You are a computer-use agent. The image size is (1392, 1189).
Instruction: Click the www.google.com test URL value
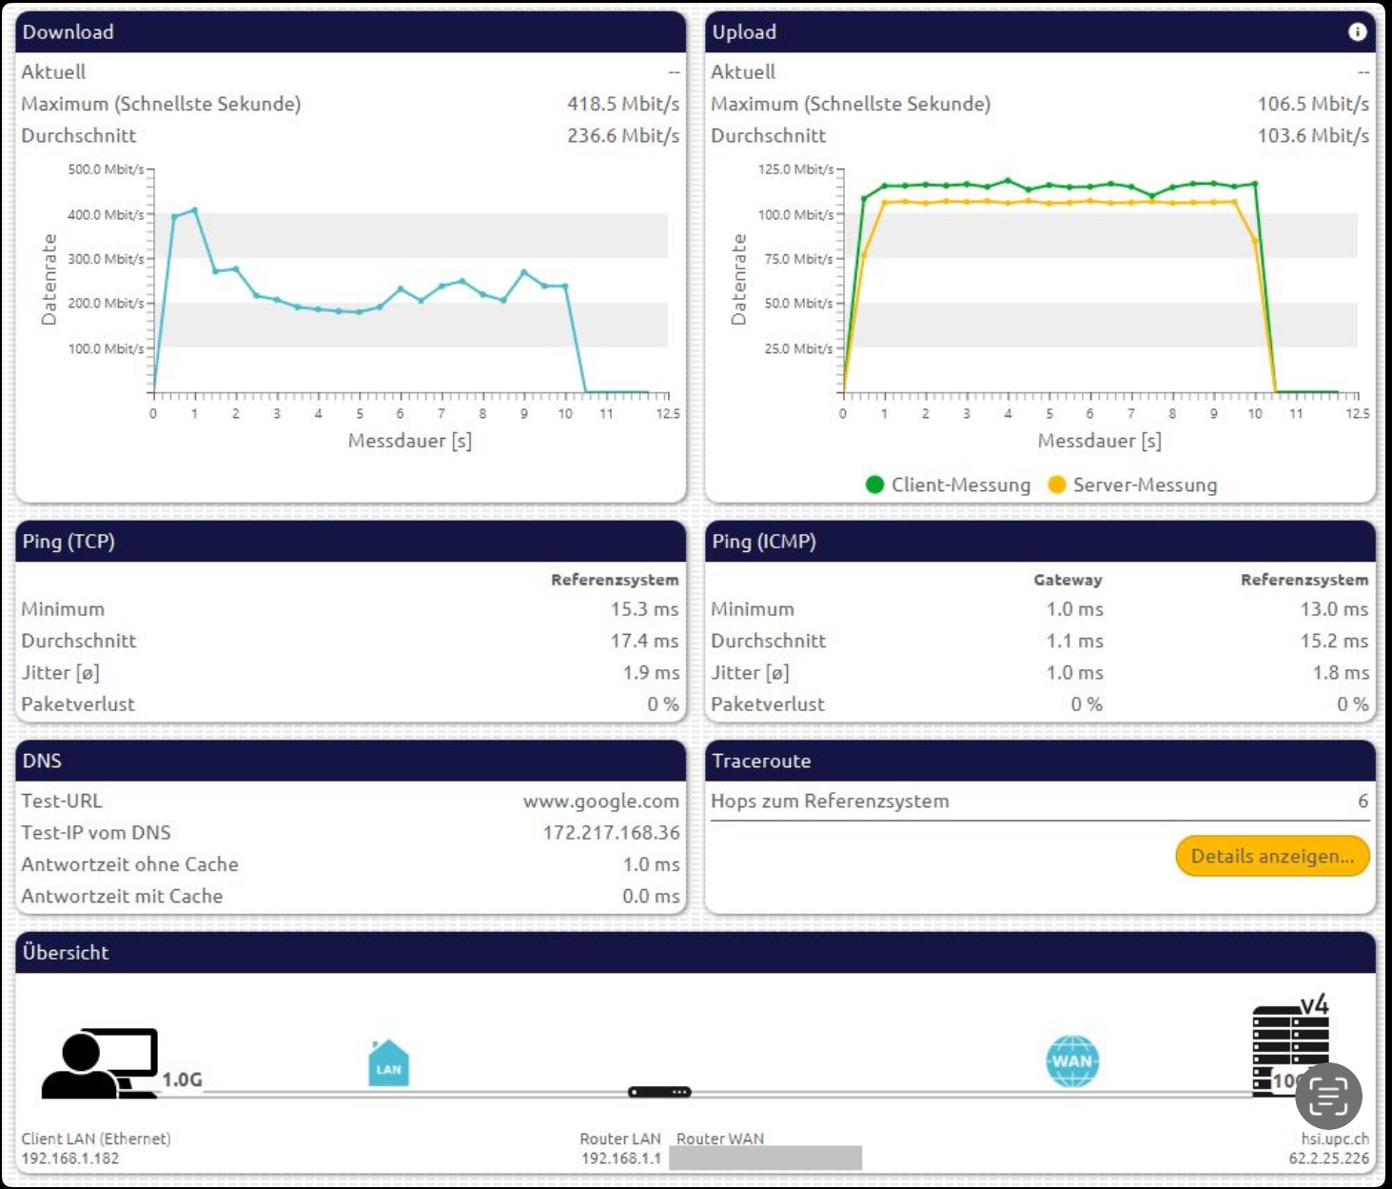pos(600,802)
